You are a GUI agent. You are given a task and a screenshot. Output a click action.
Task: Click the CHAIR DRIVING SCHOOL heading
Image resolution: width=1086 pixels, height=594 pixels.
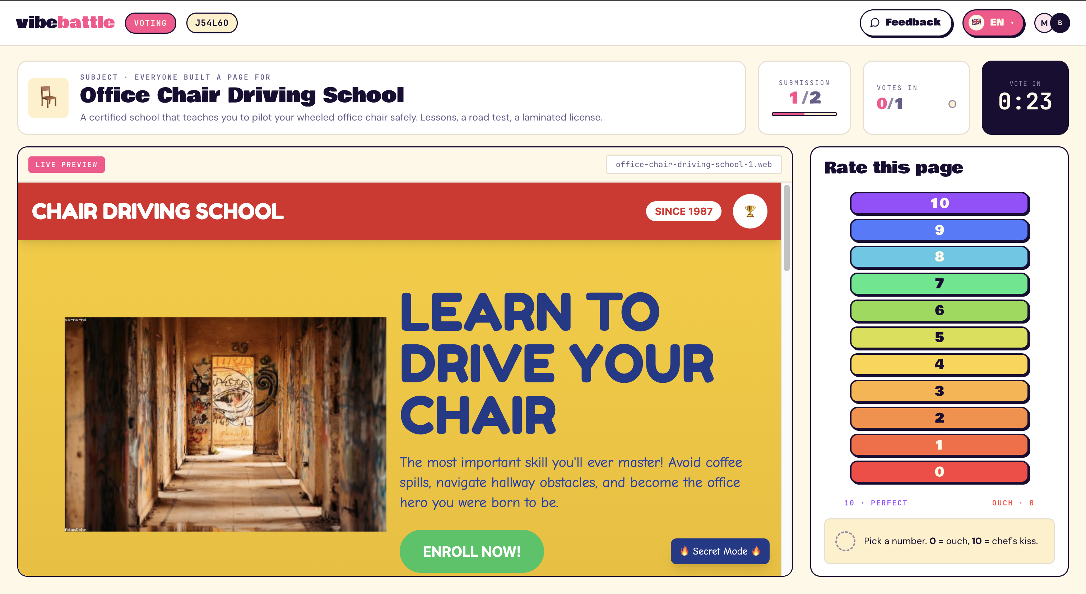click(x=158, y=211)
